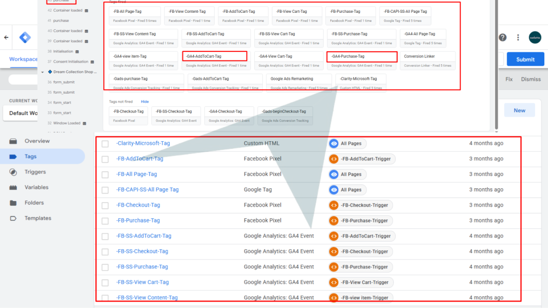This screenshot has height=308, width=548.
Task: Open the -Clarity-Microsoft-Tag link in the tag table
Action: tap(143, 143)
